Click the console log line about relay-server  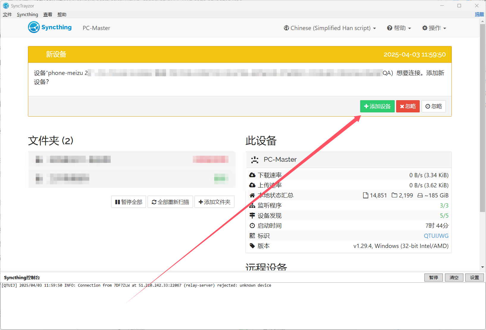point(137,285)
